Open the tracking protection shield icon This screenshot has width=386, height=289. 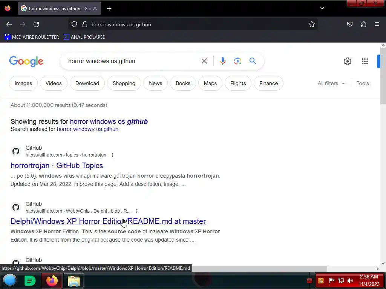[74, 24]
